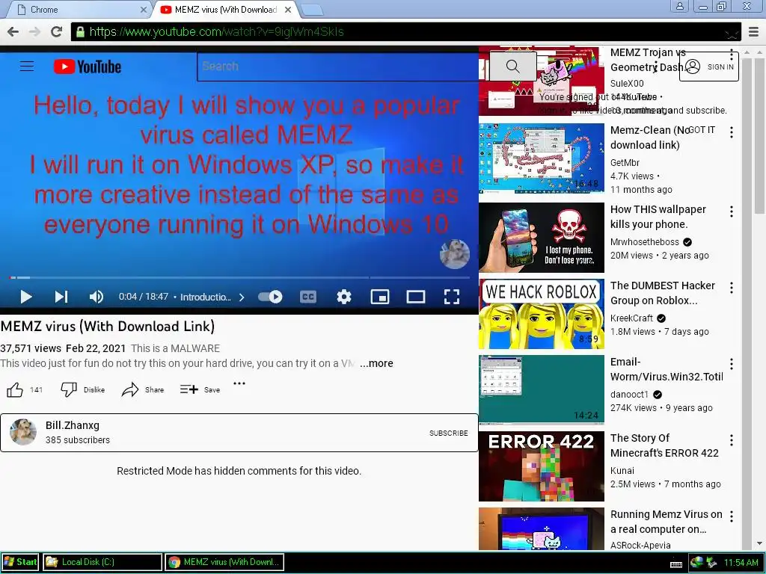Click the 11:54 AM system clock

741,562
